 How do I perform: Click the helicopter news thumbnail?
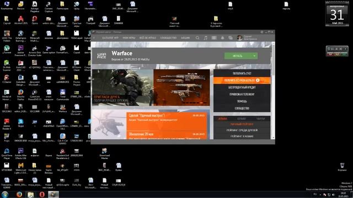[x=109, y=125]
